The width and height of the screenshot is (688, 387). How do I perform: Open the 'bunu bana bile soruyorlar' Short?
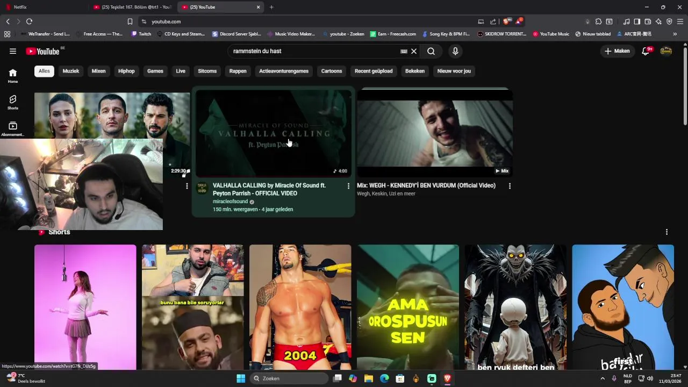(193, 307)
